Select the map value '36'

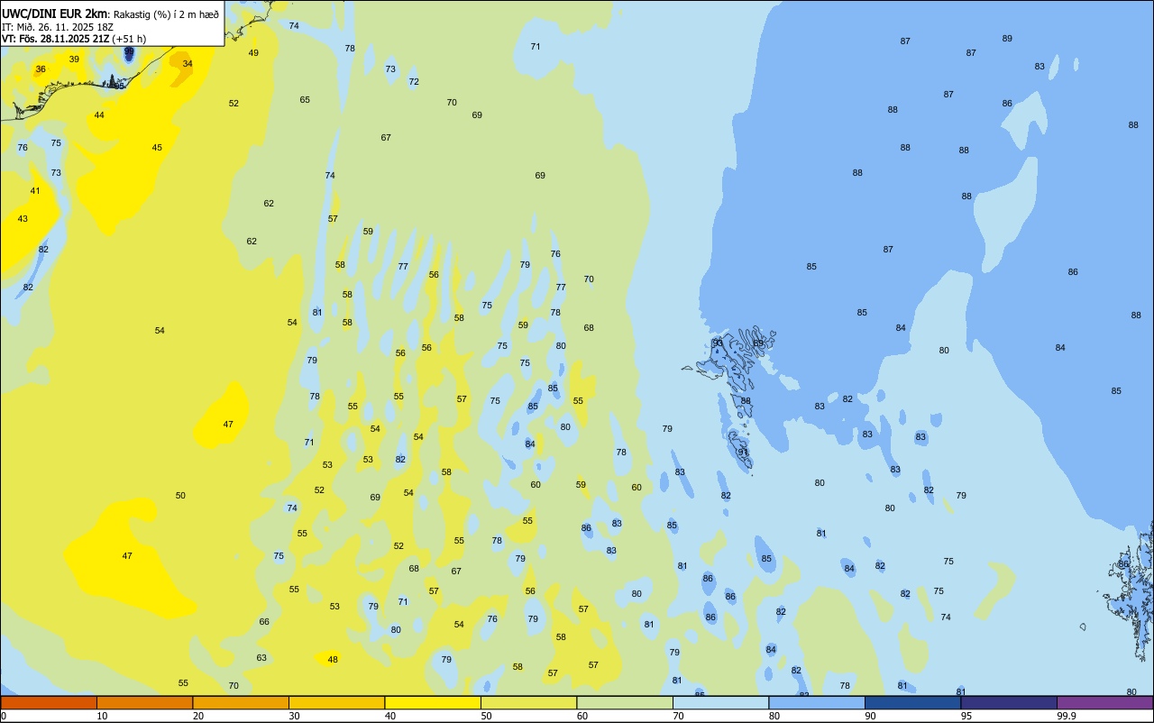[x=41, y=69]
